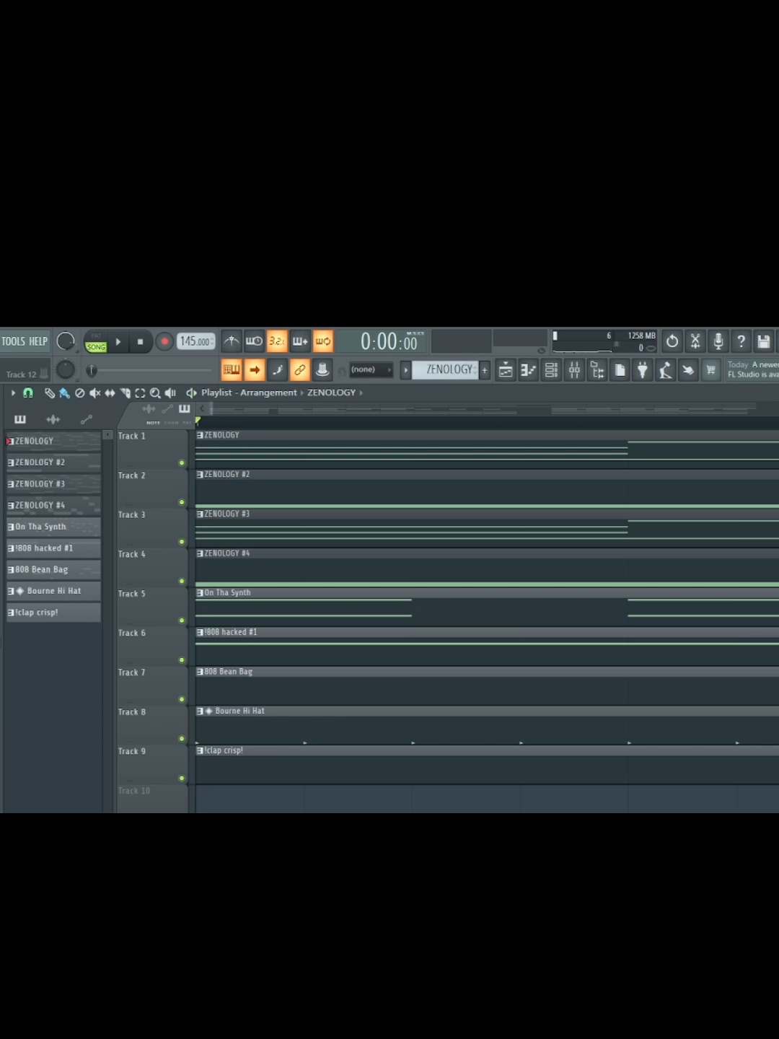Stop playback with the stop button
Screen dimensions: 779x1039
[140, 342]
